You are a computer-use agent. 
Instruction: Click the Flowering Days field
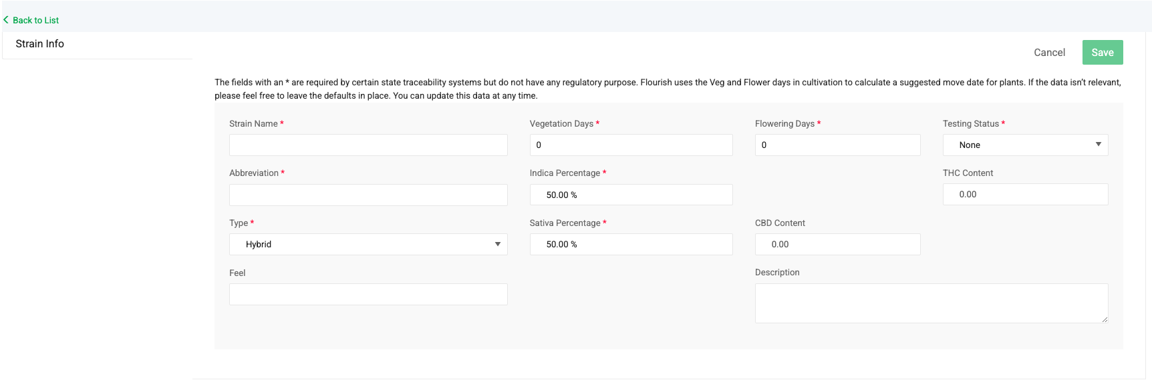[x=837, y=145]
